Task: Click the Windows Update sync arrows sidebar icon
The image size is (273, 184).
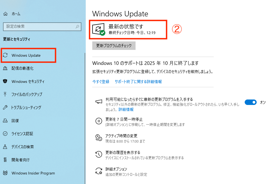Action: tap(5, 55)
